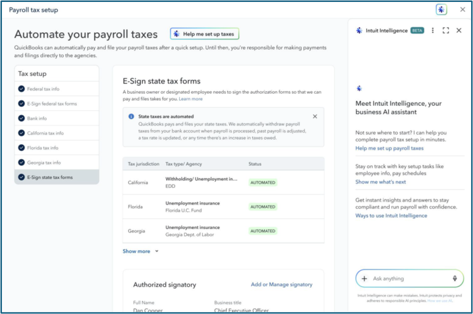Click the Intuit Intelligence icon in top bar
The height and width of the screenshot is (314, 473).
coord(441,10)
